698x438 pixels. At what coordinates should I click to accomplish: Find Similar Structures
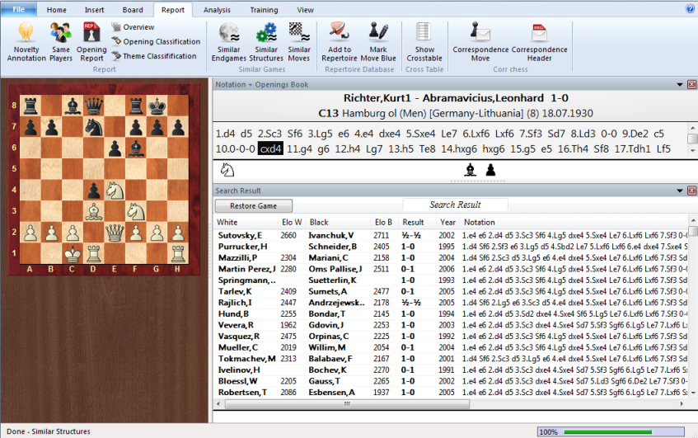[266, 41]
